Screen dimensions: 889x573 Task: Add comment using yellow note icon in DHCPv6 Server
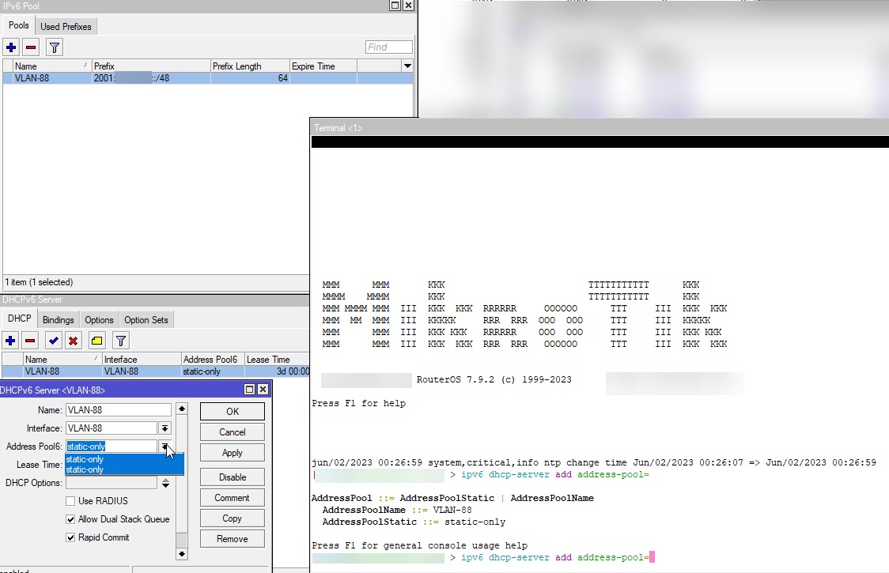click(x=97, y=341)
